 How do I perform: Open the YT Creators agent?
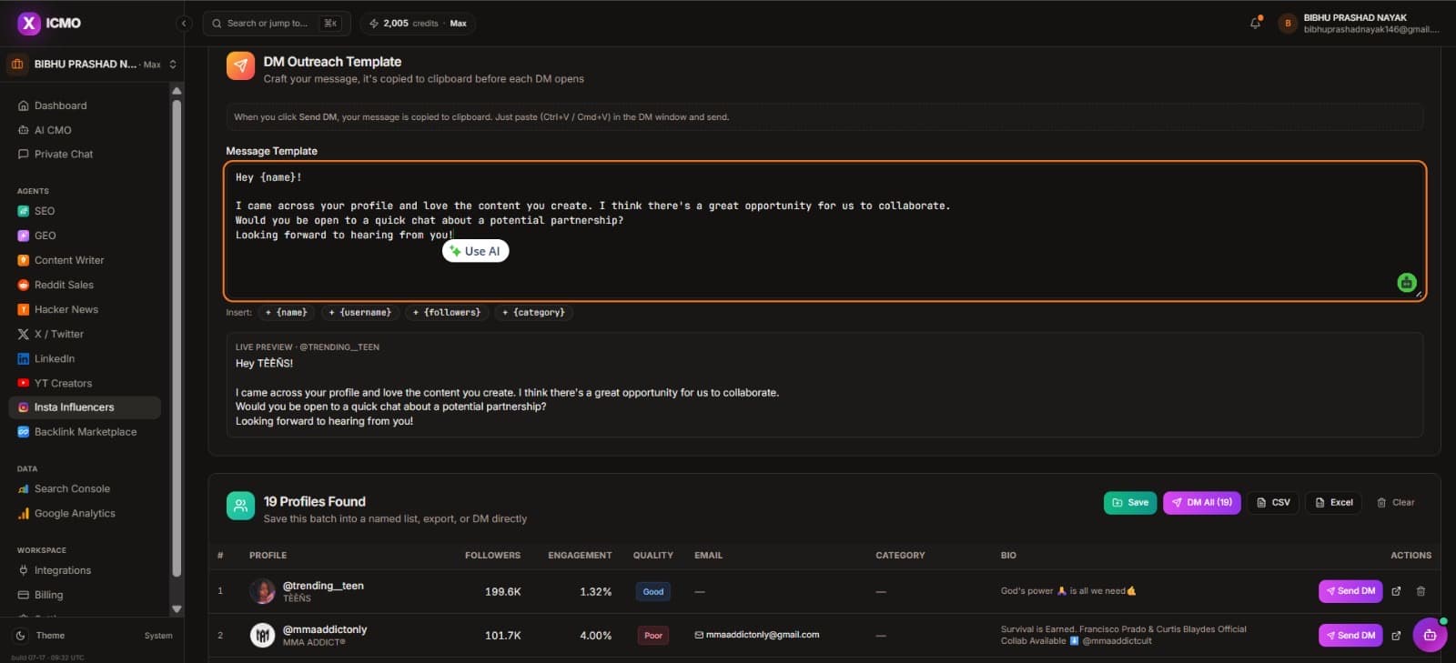(63, 383)
